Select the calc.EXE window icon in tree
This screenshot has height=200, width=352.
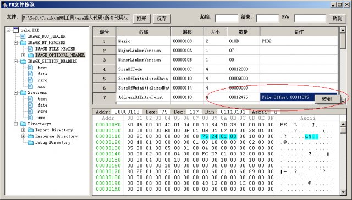(16, 30)
